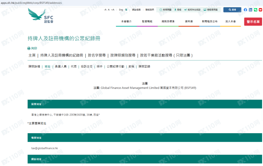The image size is (263, 166).
Task: Open 資料庫 main menu
Action: pyautogui.click(x=189, y=22)
